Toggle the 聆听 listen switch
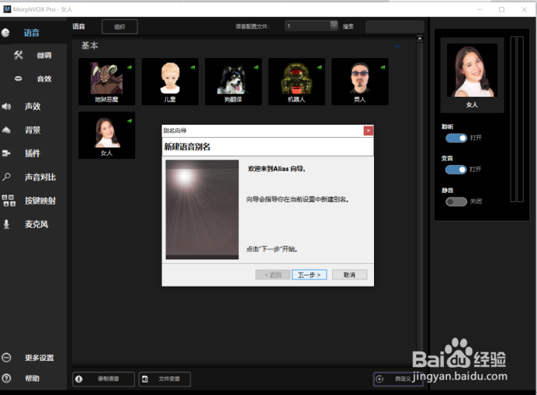 [456, 138]
